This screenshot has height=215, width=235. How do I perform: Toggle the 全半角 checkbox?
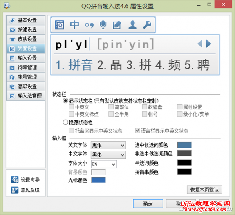(x=111, y=114)
